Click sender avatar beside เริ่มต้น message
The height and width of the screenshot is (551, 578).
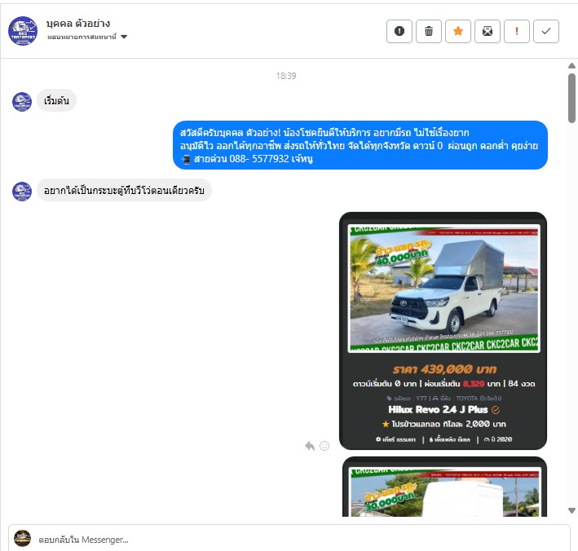22,102
